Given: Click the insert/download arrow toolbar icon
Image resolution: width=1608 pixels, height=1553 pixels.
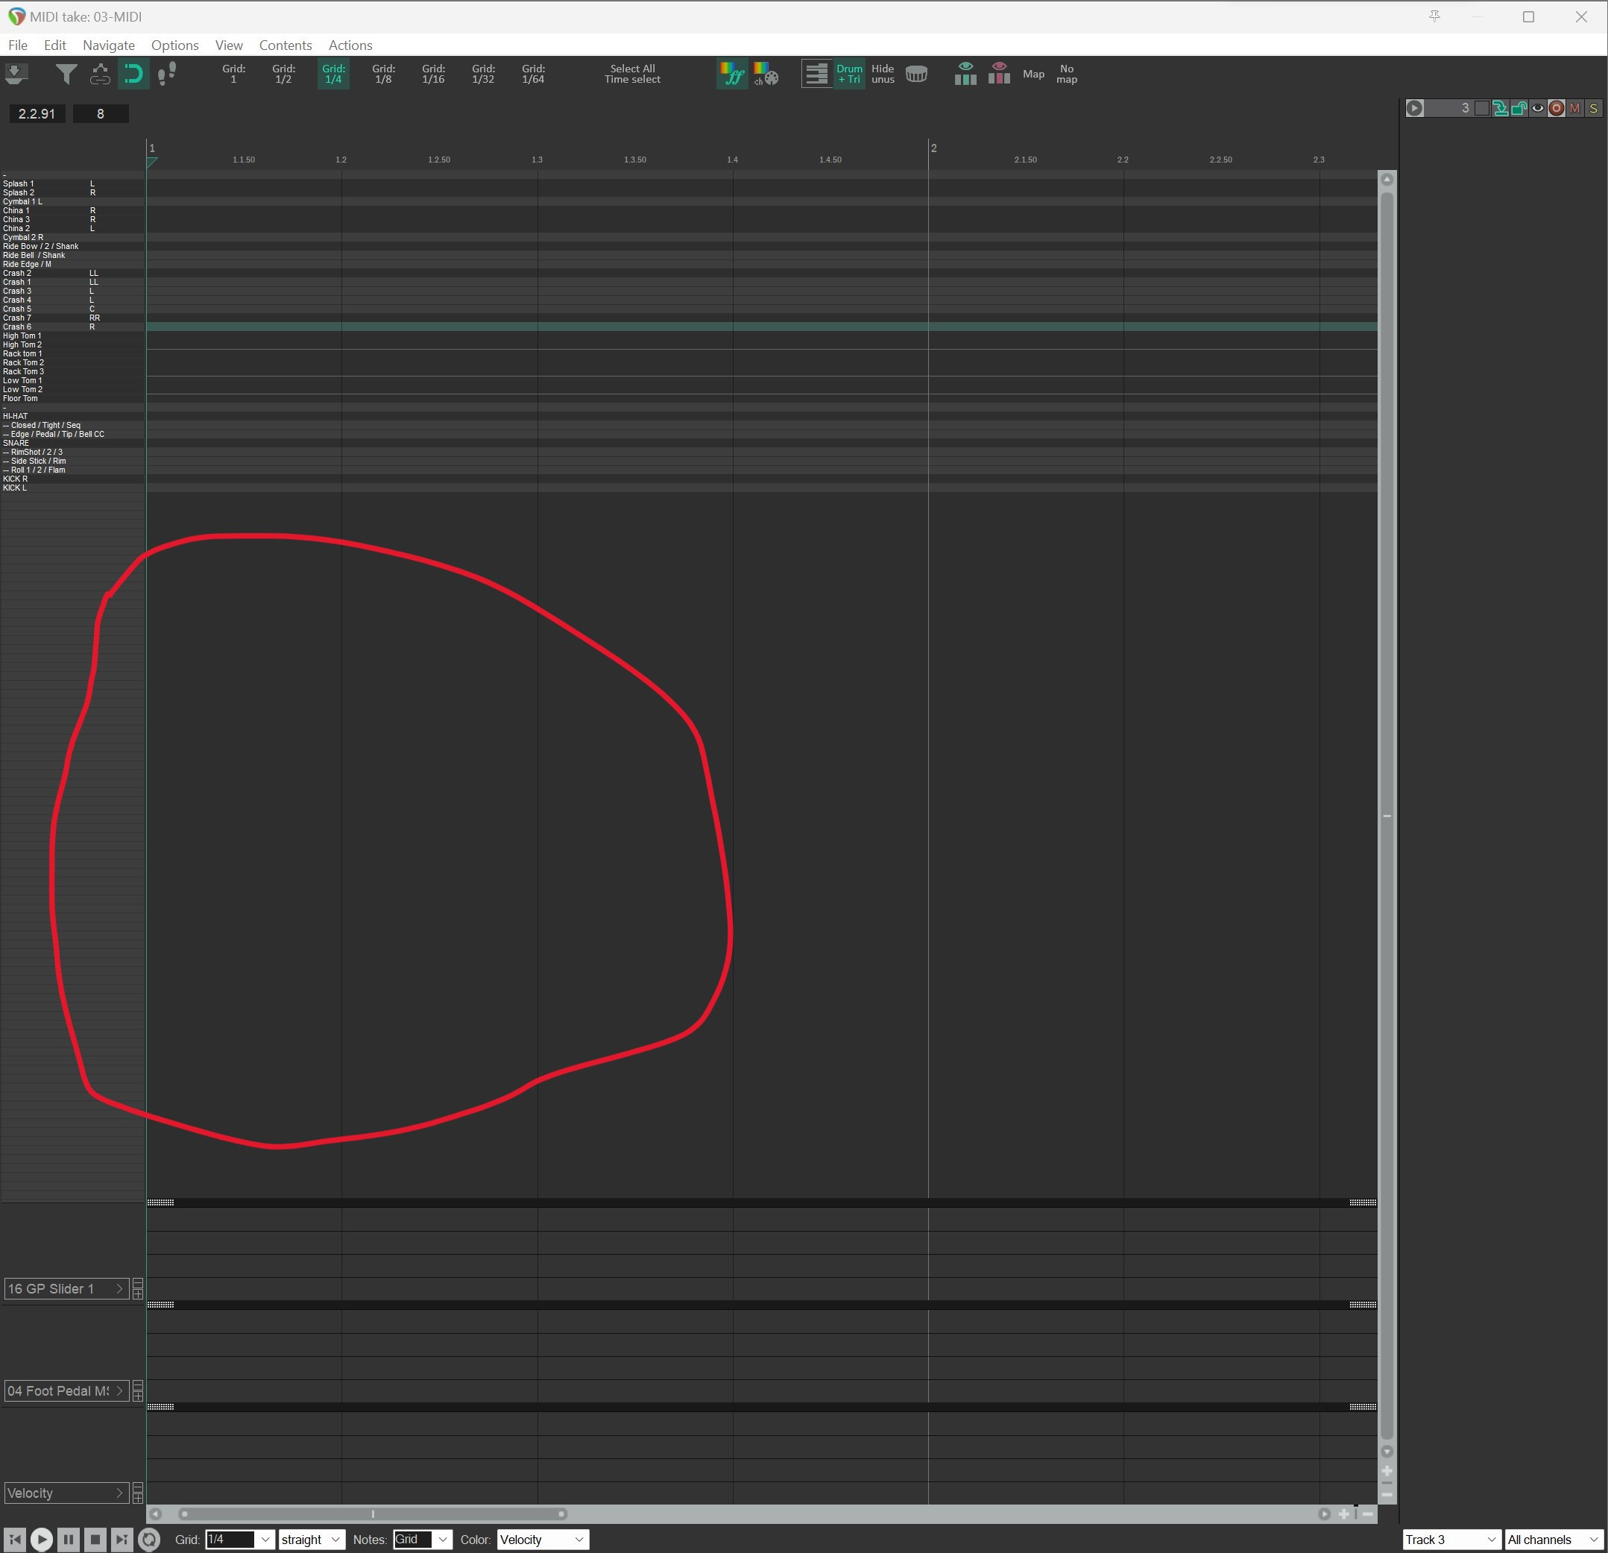Looking at the screenshot, I should pyautogui.click(x=16, y=74).
